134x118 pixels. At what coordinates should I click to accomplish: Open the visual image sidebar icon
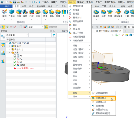pyautogui.click(x=3, y=53)
